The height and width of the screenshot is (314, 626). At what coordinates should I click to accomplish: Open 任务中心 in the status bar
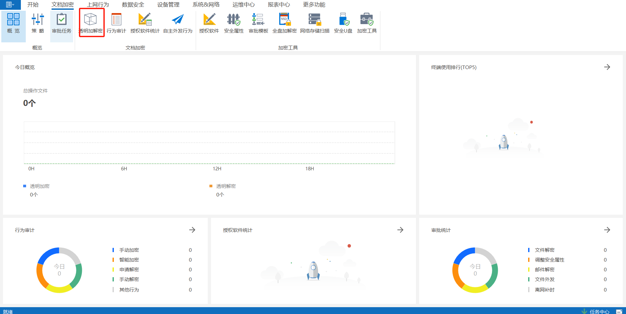pyautogui.click(x=599, y=311)
